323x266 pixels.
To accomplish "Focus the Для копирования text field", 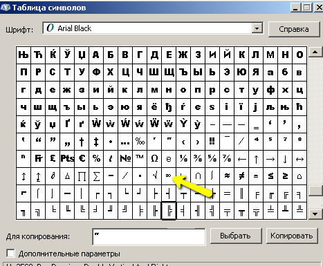I will point(149,237).
